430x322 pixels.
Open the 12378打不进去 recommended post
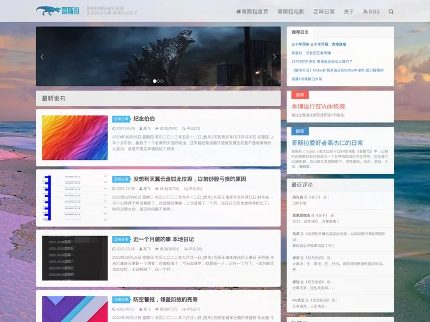coord(322,61)
